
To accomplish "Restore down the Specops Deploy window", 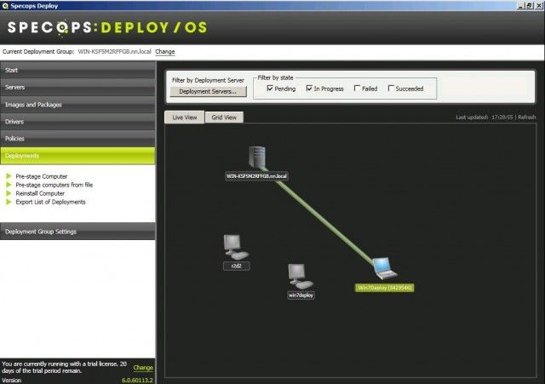I will 529,6.
